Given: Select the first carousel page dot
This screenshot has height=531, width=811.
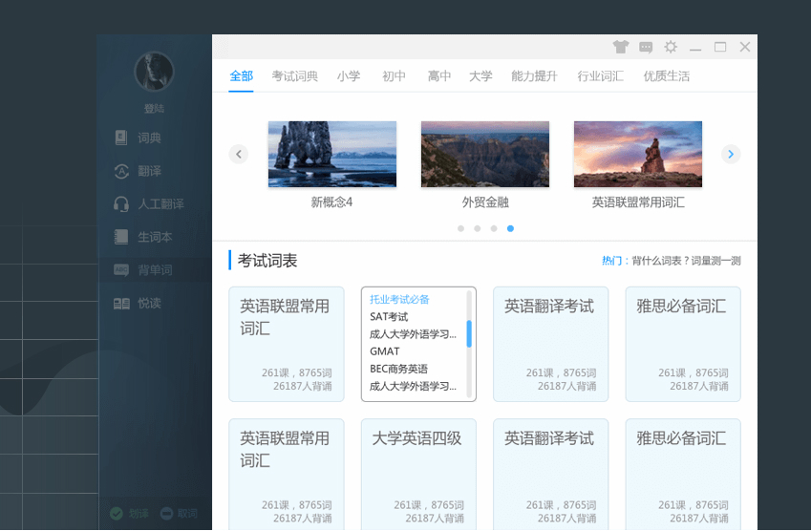Looking at the screenshot, I should (460, 228).
